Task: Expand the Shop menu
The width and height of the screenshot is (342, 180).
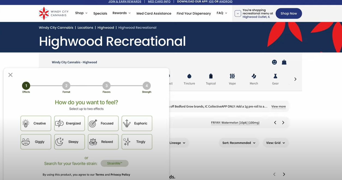Action: pyautogui.click(x=81, y=13)
